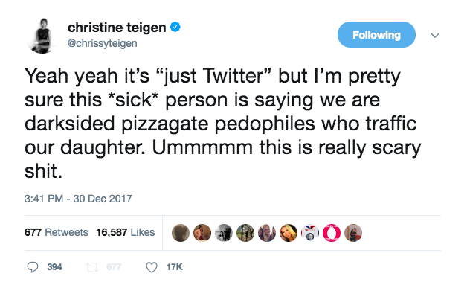The height and width of the screenshot is (294, 467).
Task: Open the 3:41 PM - 30 Dec 2017 timestamp
Action: tap(78, 199)
